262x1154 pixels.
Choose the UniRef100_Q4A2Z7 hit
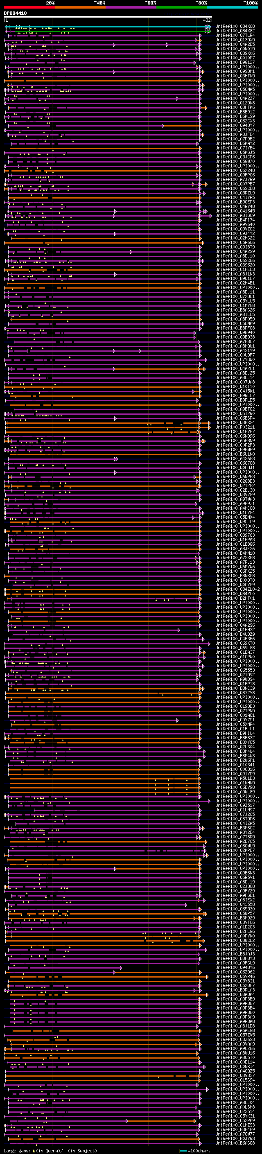point(235,99)
